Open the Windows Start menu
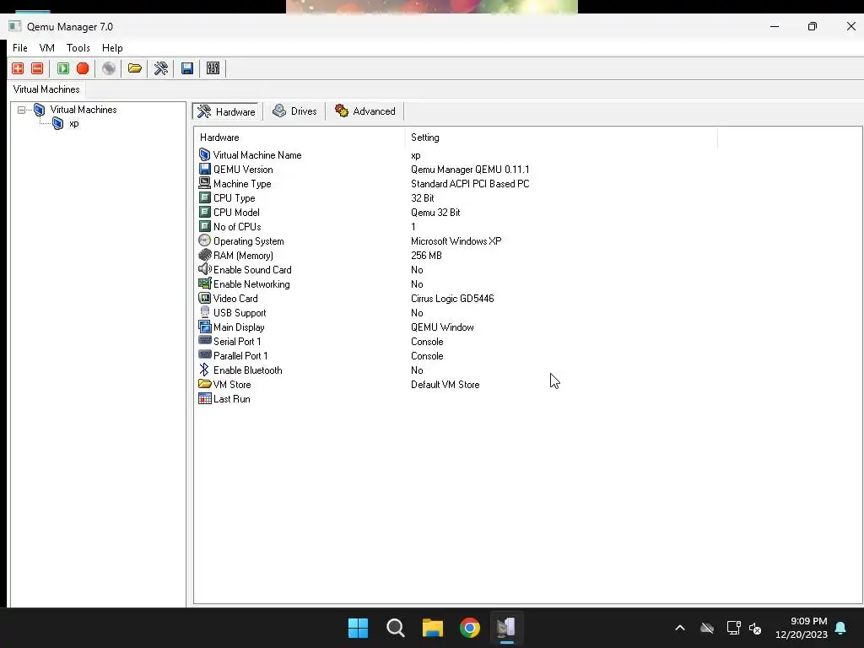The height and width of the screenshot is (648, 864). coord(358,628)
